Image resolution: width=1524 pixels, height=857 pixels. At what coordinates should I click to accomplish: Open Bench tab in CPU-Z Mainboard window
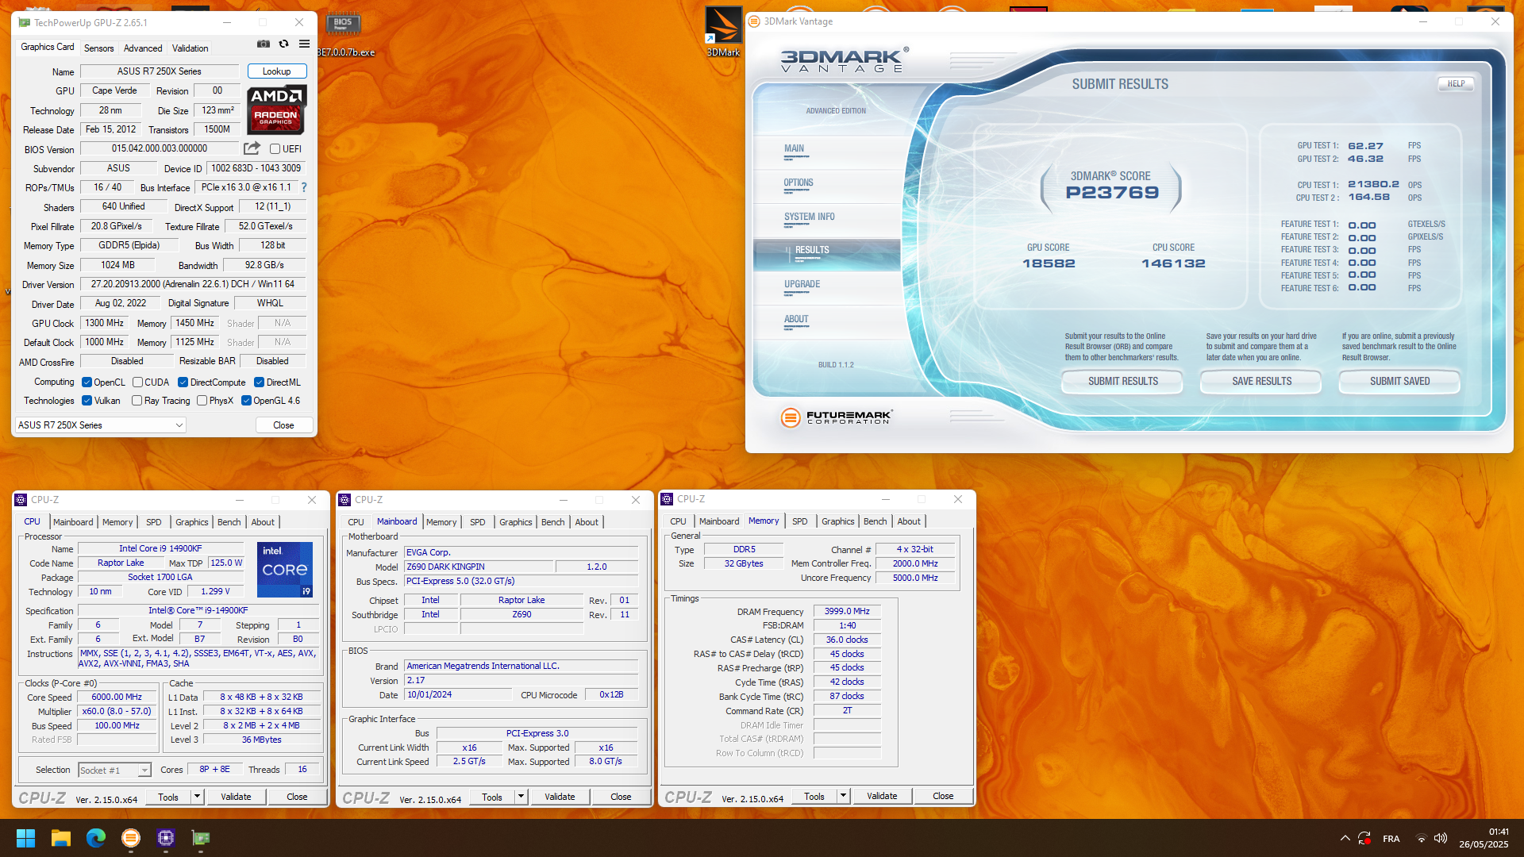coord(553,522)
